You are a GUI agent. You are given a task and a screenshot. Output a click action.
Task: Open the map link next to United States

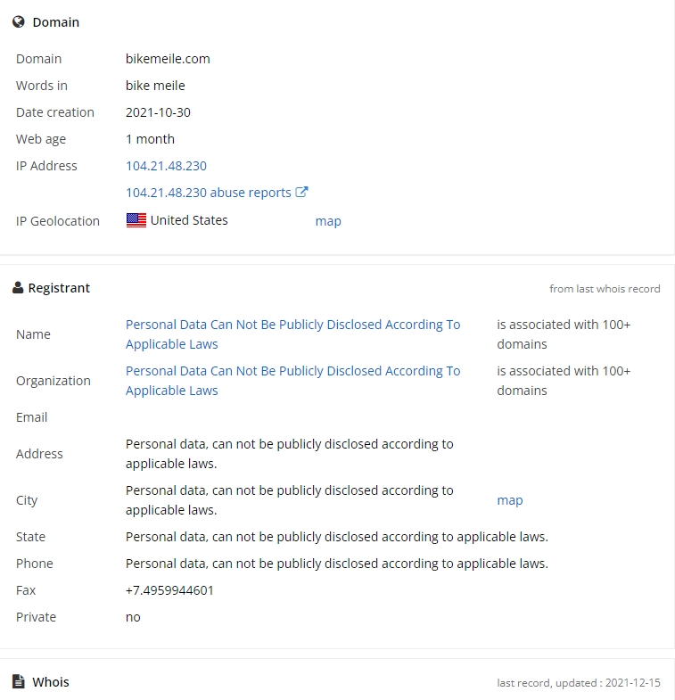pos(328,221)
